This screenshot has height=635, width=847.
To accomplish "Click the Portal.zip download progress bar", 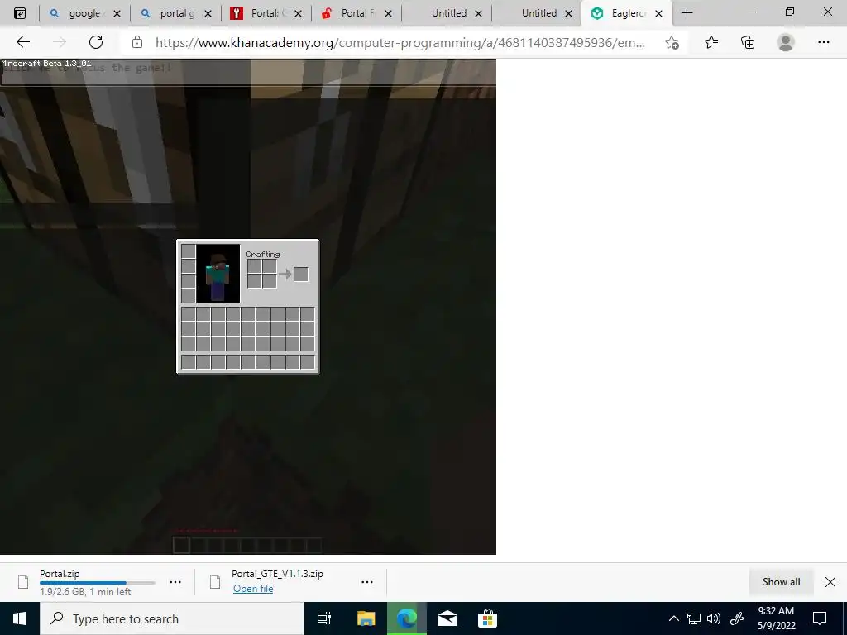I will 98,583.
